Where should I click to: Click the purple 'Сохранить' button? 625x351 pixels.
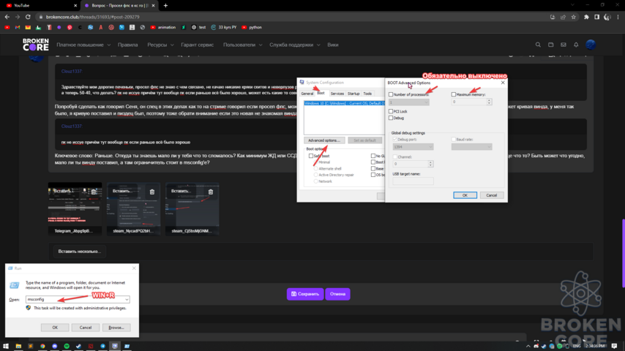pyautogui.click(x=305, y=294)
